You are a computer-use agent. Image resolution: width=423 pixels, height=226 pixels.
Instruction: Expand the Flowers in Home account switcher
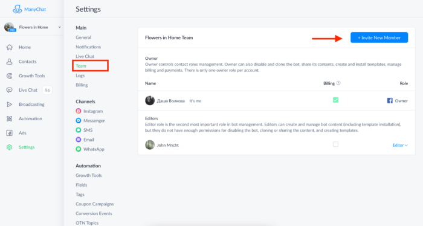click(x=60, y=27)
